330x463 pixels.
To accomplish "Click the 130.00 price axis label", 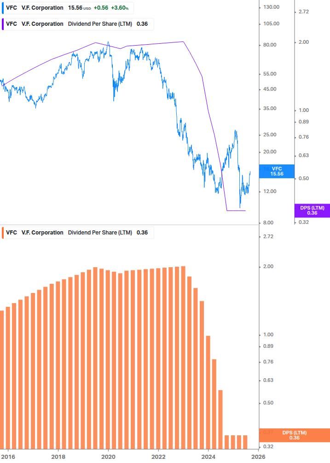I will pos(271,7).
